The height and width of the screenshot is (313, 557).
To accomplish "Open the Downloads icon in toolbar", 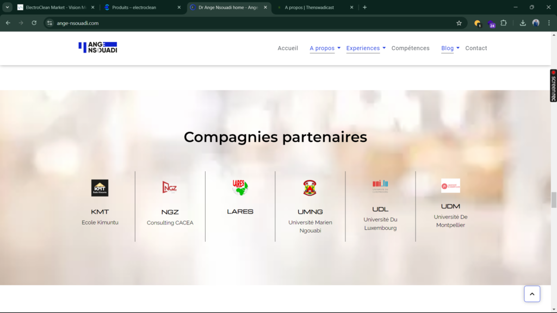I will point(523,23).
